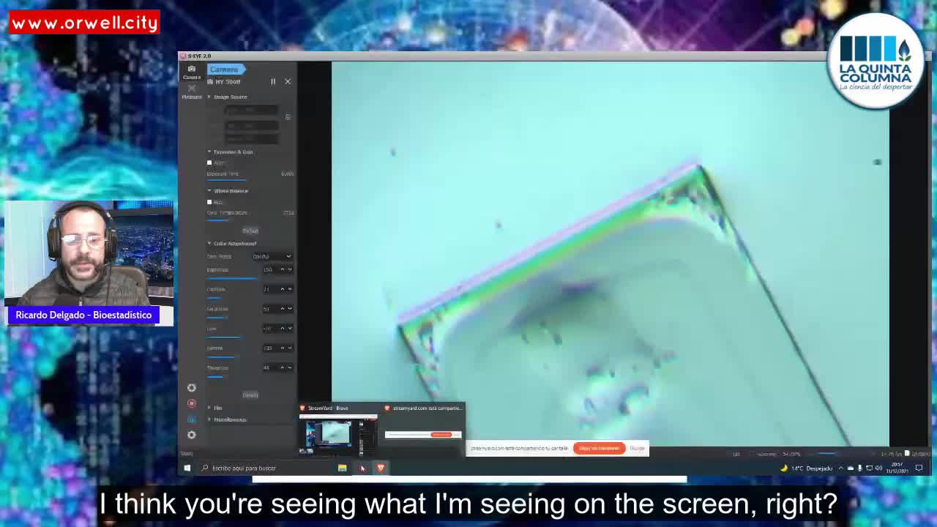Decrease the Sharpness value with down arrow
This screenshot has height=527, width=937.
pyautogui.click(x=290, y=367)
